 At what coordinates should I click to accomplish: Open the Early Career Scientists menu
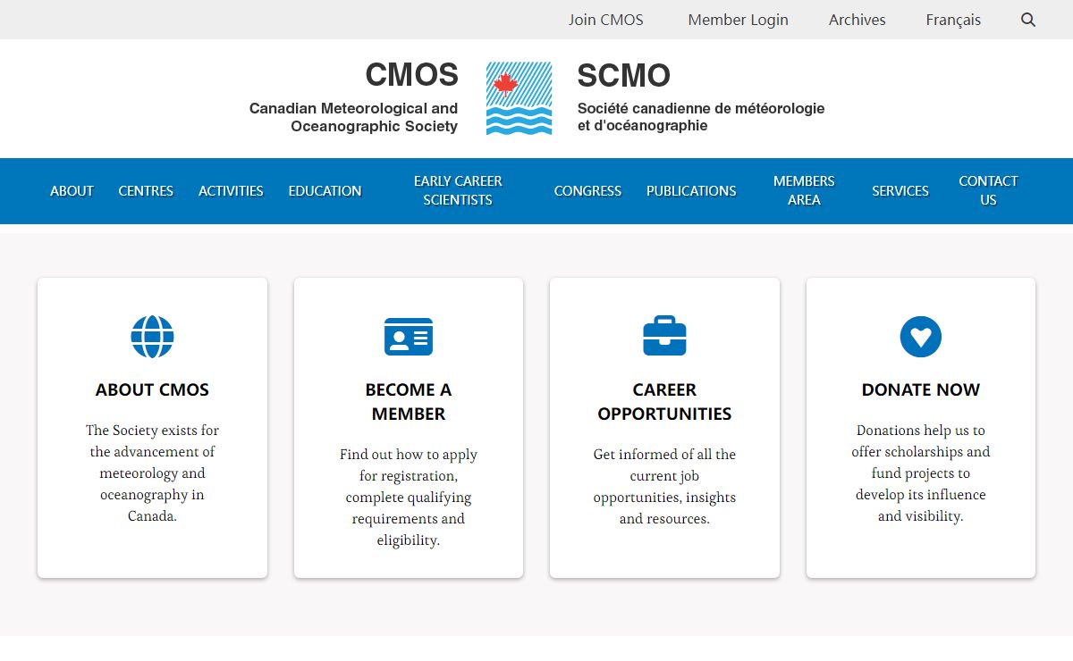pos(458,191)
